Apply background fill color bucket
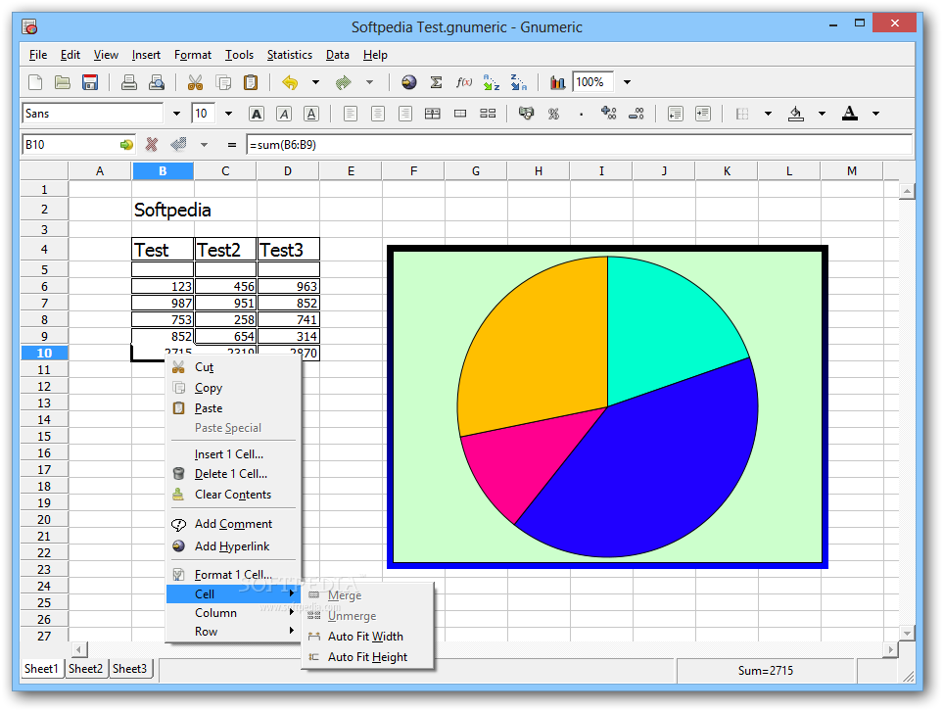This screenshot has height=711, width=943. [796, 114]
